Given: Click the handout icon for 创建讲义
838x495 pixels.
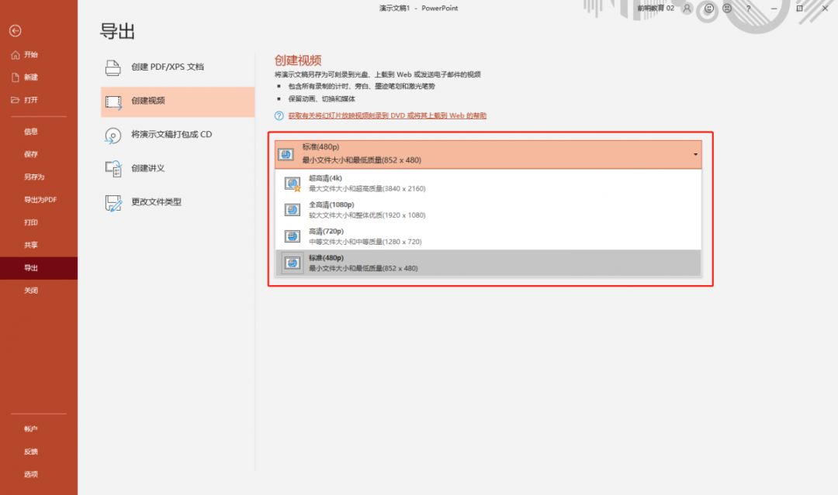Looking at the screenshot, I should (113, 169).
